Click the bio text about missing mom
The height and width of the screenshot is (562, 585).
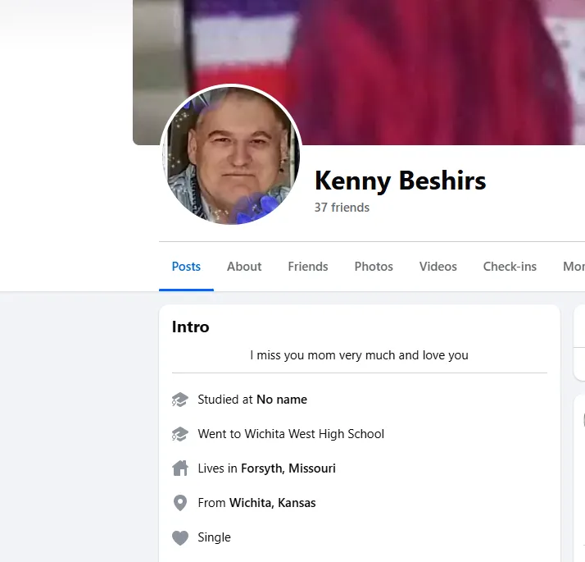click(360, 355)
